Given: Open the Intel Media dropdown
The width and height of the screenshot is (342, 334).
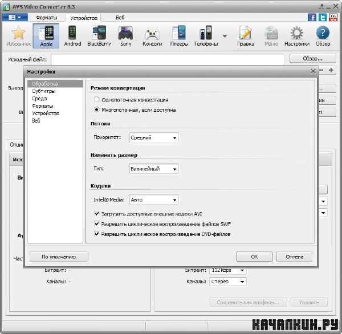Looking at the screenshot, I should coord(154,200).
